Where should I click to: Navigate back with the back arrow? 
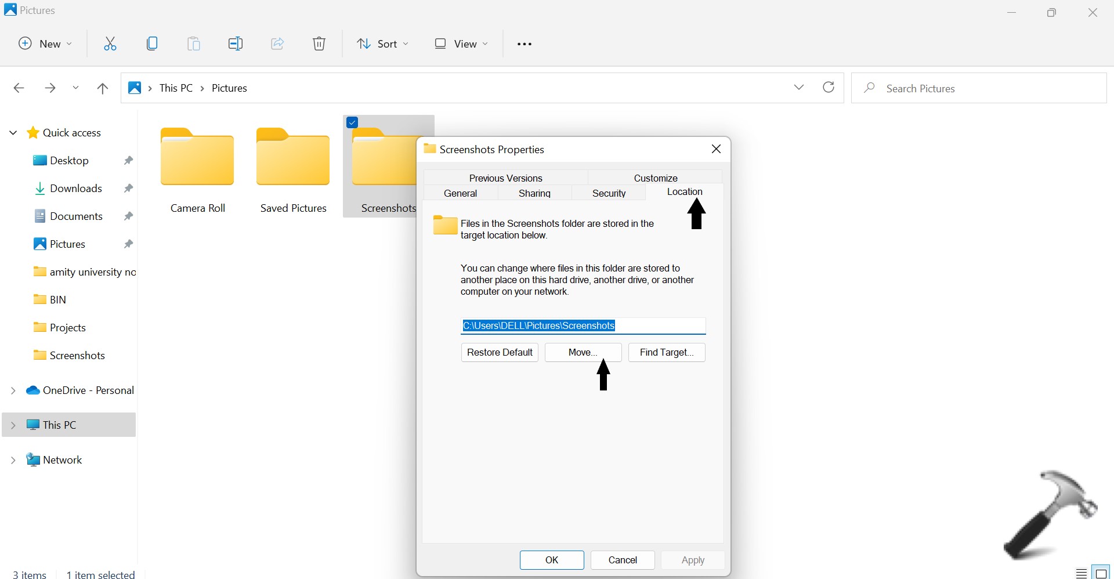click(x=19, y=88)
